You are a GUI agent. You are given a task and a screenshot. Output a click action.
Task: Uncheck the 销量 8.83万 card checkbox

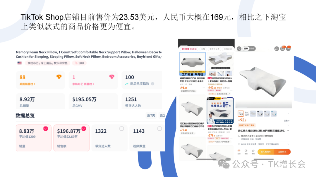46,129
